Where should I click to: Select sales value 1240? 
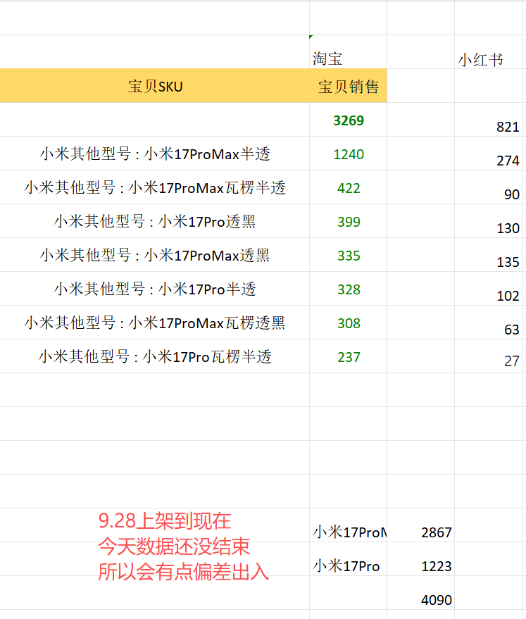[x=348, y=154]
